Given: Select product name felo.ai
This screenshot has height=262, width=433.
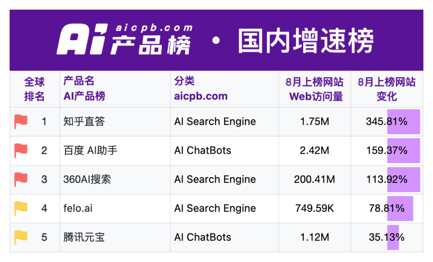Looking at the screenshot, I should coord(78,208).
